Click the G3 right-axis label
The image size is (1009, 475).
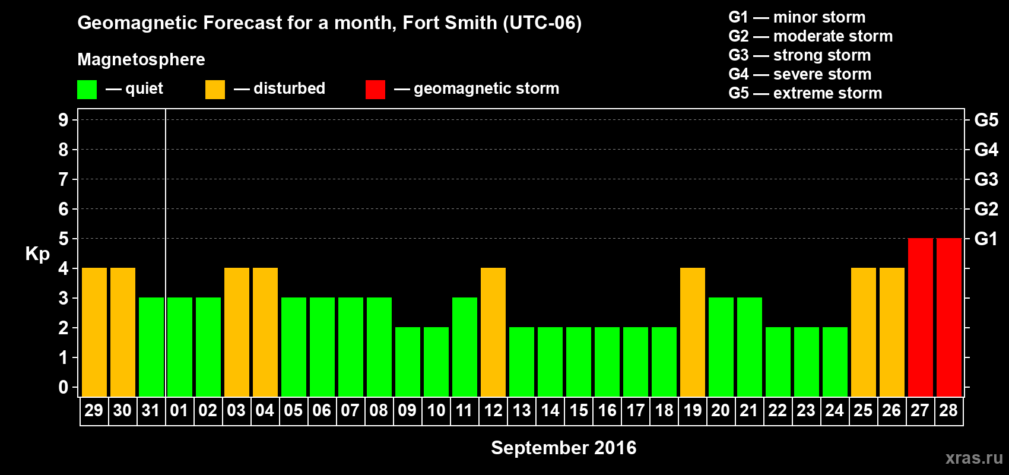coord(986,179)
